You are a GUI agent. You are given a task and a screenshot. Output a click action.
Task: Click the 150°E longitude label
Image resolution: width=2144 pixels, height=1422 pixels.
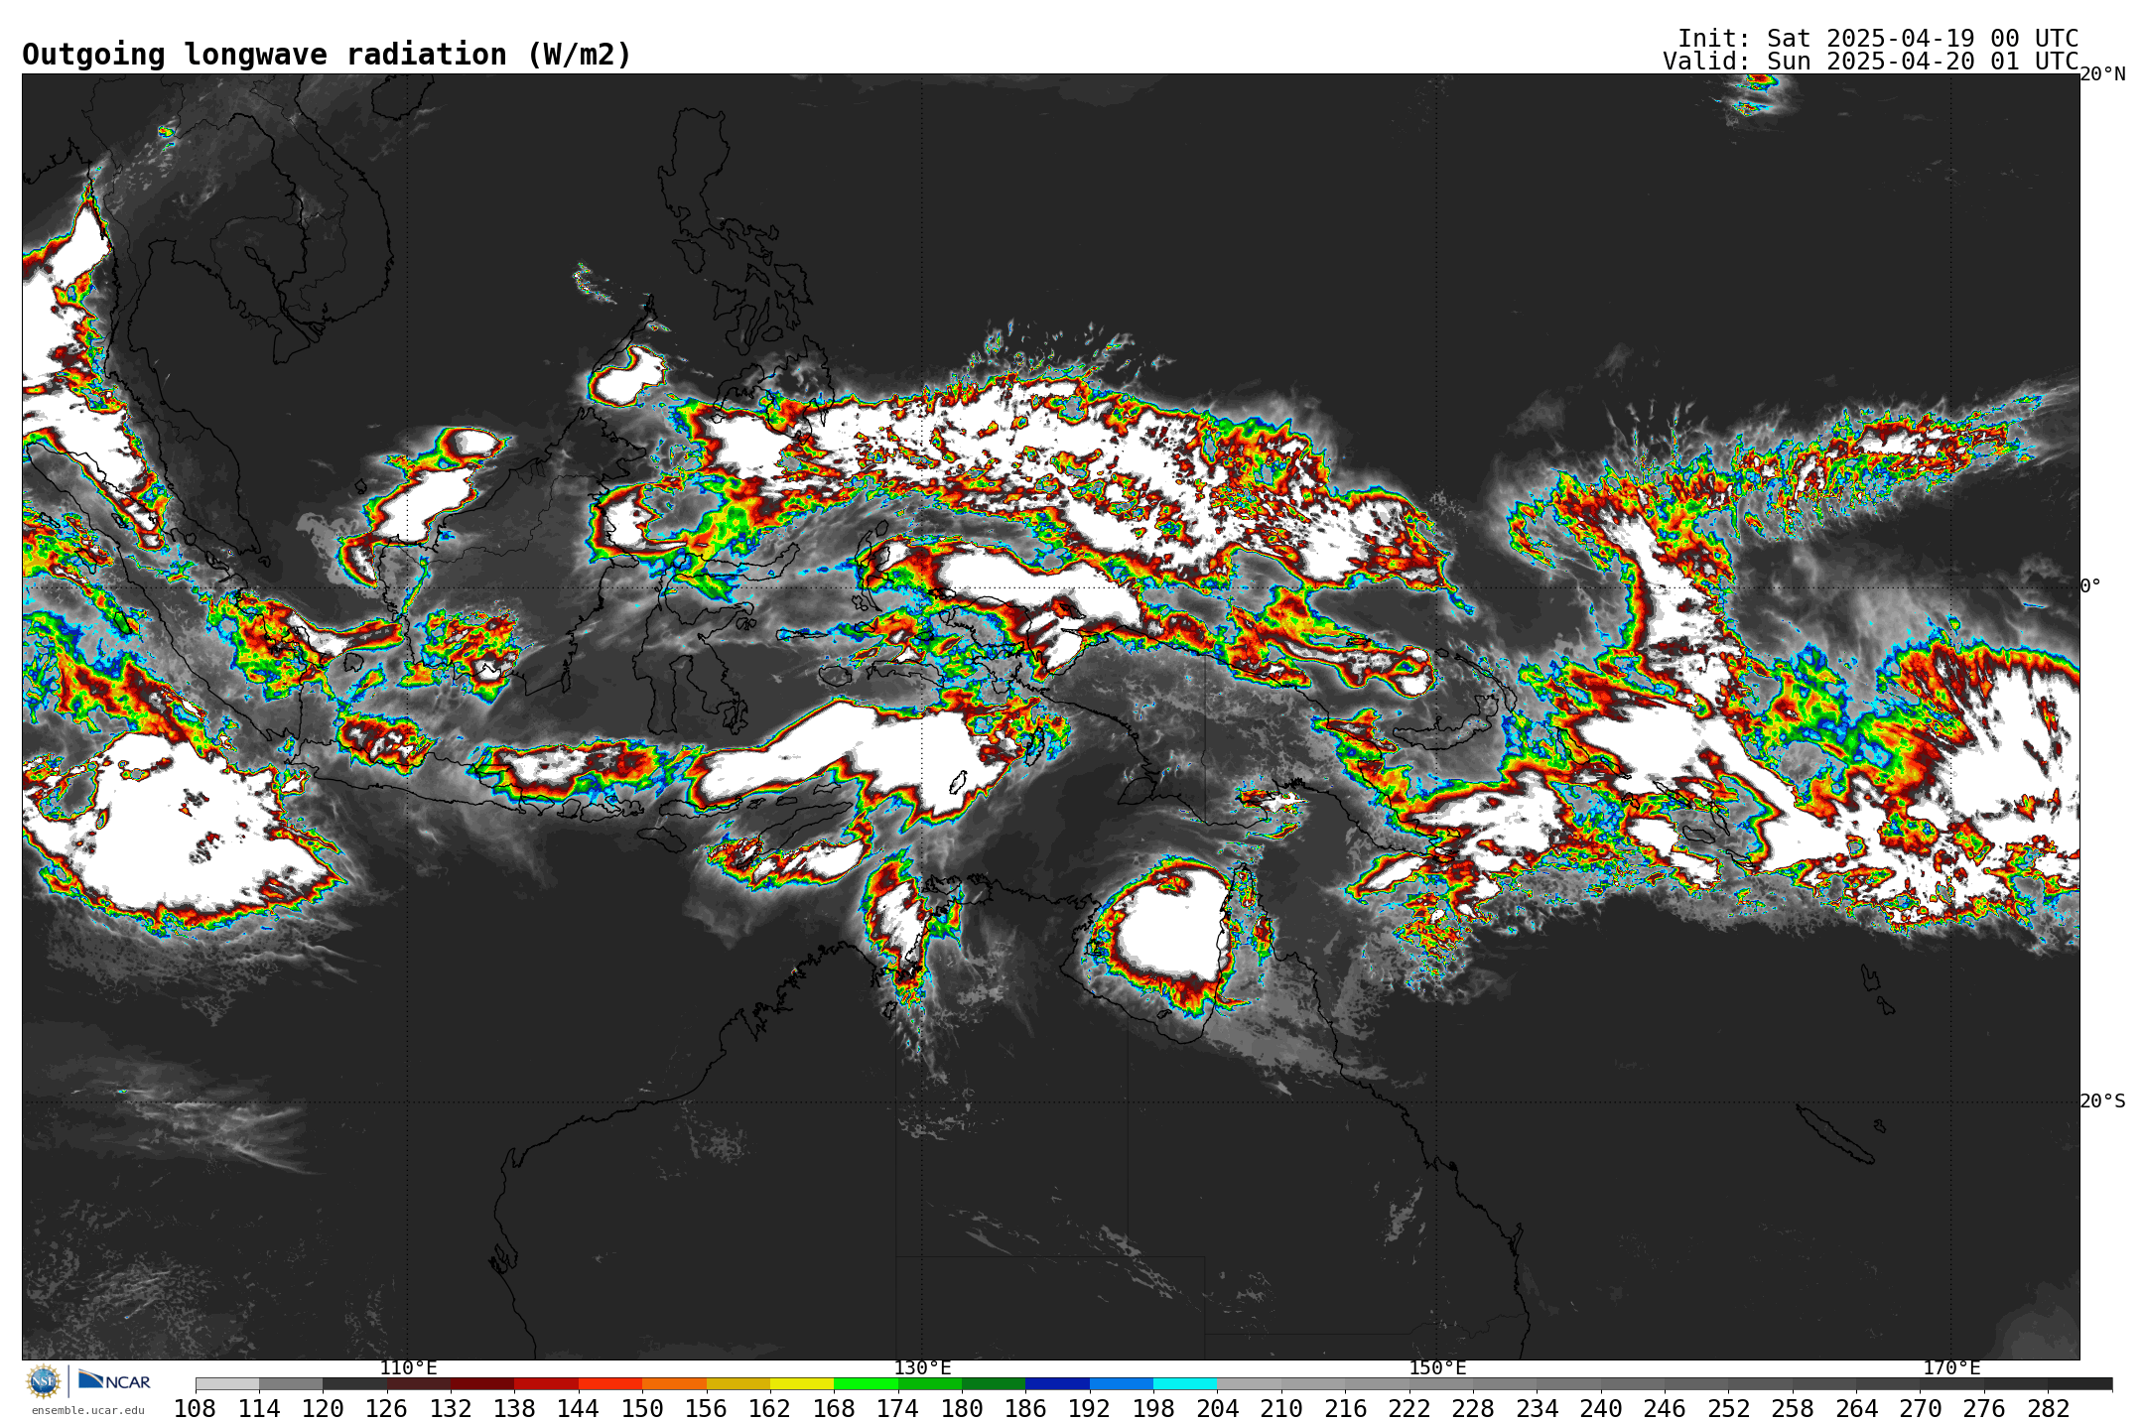1437,1367
